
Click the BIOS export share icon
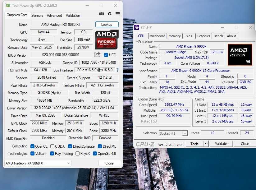point(97,54)
